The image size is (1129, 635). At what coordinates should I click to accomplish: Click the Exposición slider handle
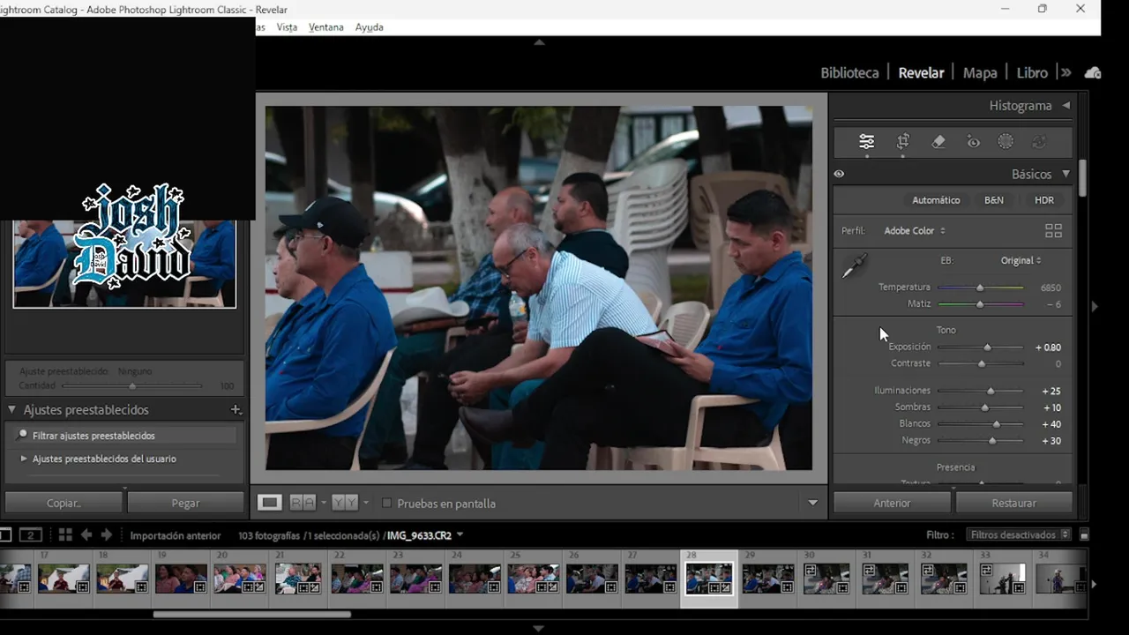(987, 347)
